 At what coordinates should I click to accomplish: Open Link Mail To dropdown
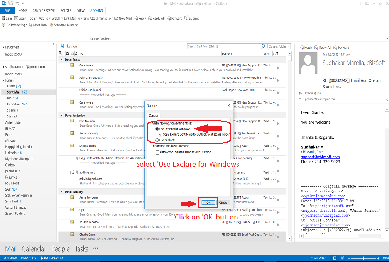[73, 19]
